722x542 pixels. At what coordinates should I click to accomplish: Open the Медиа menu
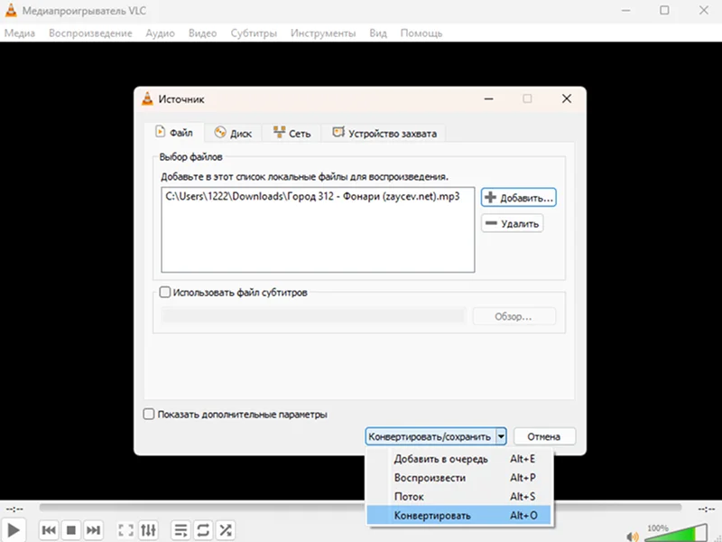click(x=20, y=33)
